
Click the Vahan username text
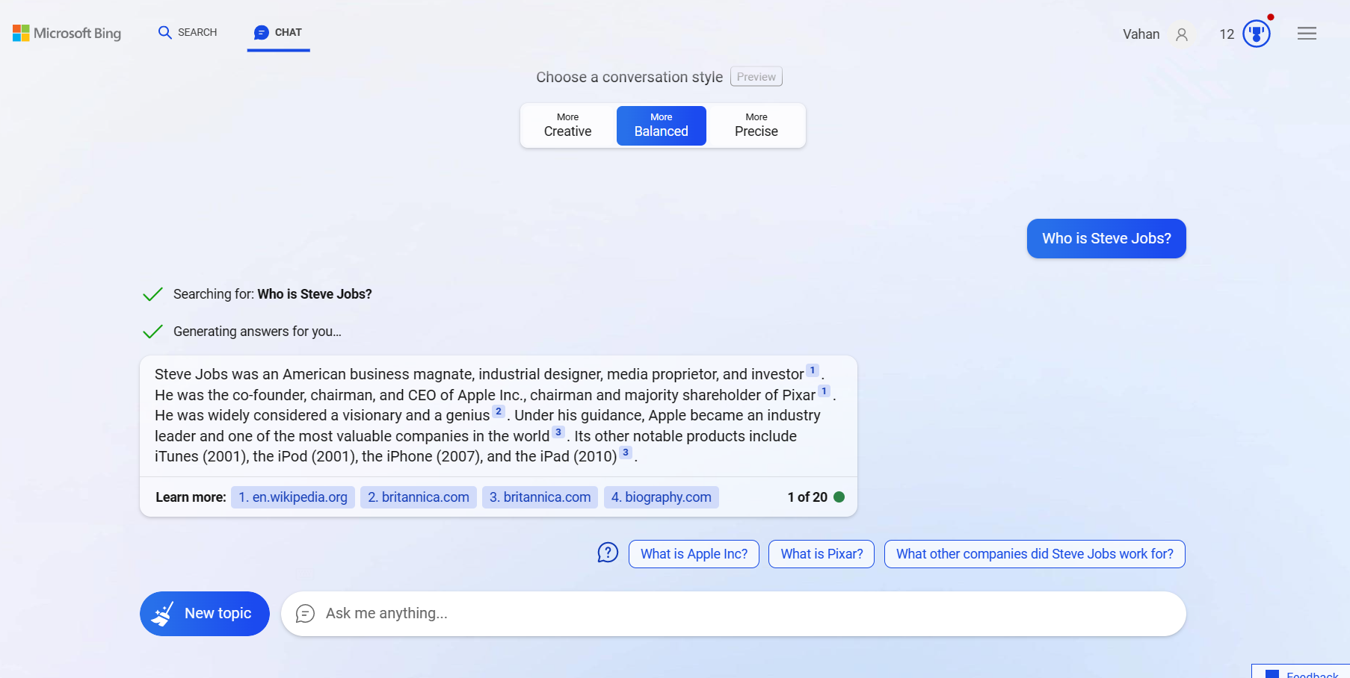pyautogui.click(x=1141, y=34)
